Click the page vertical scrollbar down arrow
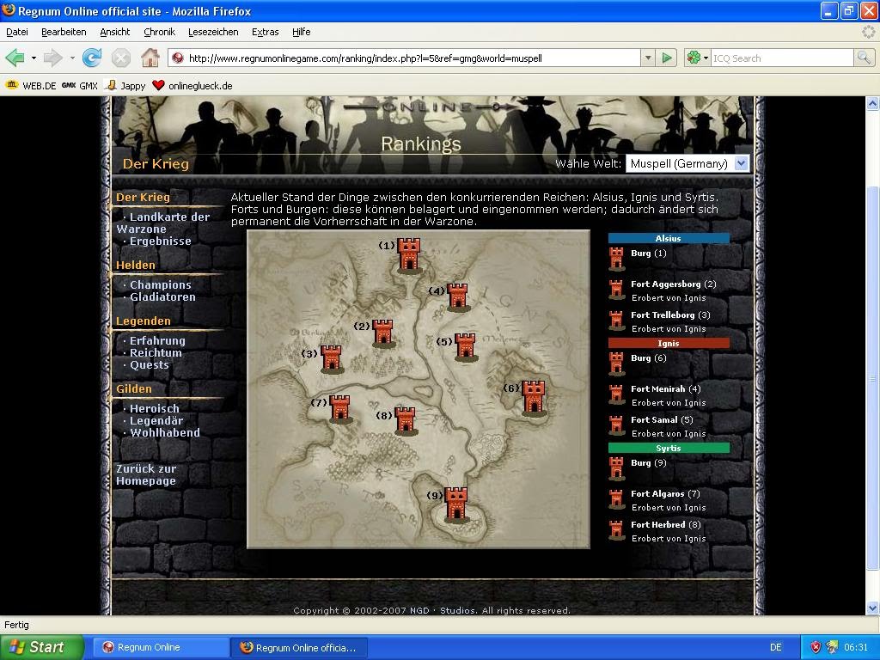 [872, 608]
